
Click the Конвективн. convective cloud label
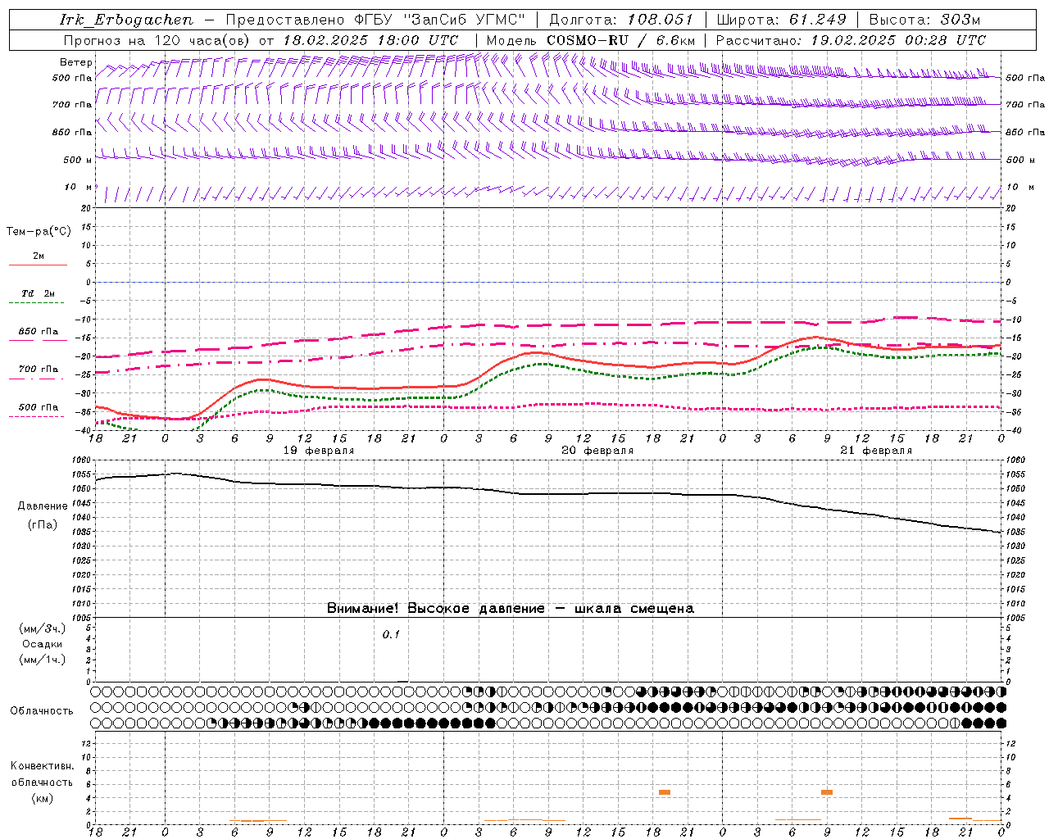(42, 766)
